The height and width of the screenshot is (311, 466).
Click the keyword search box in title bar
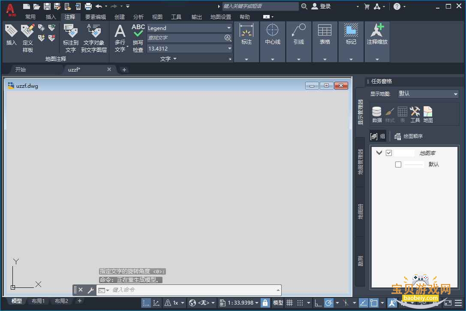point(260,6)
